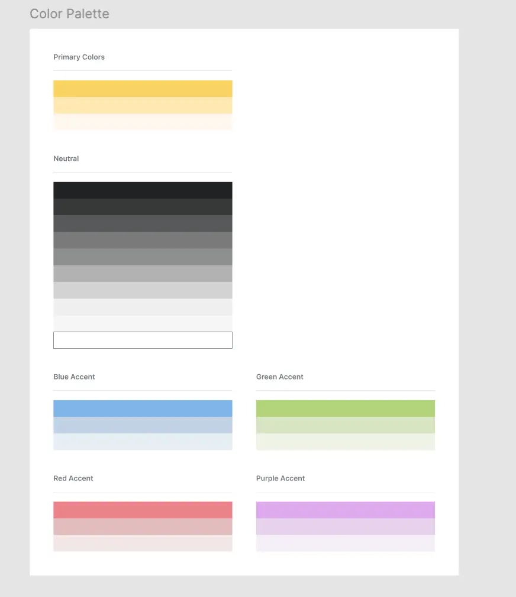The image size is (516, 597).
Task: Select the middle pale-green Green Accent swatch
Action: coord(345,425)
